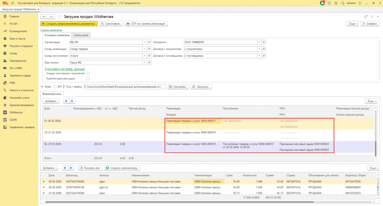
Task: Click the Путь к файлу input field
Action: 122,87
